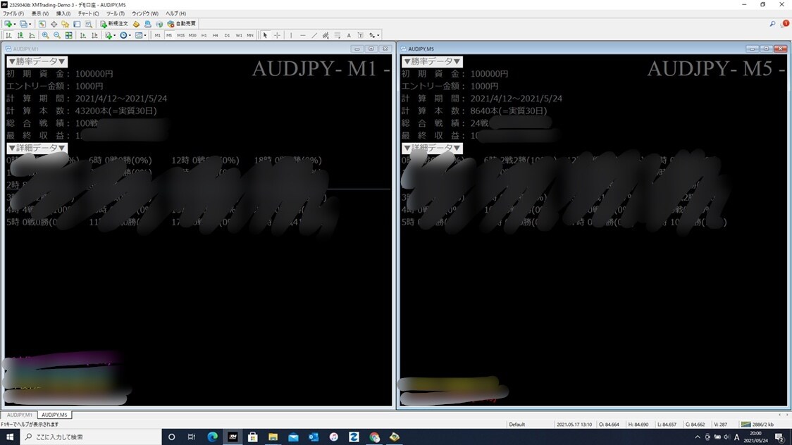The image size is (792, 445).
Task: Select the Equidistant Channel tool
Action: pos(326,35)
